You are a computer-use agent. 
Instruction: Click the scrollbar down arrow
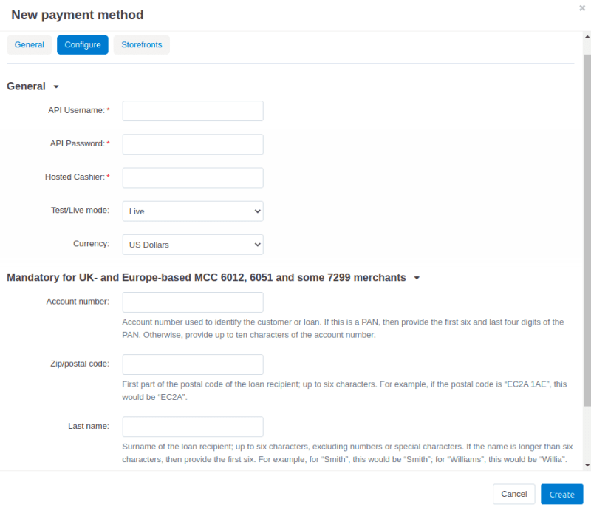(587, 465)
